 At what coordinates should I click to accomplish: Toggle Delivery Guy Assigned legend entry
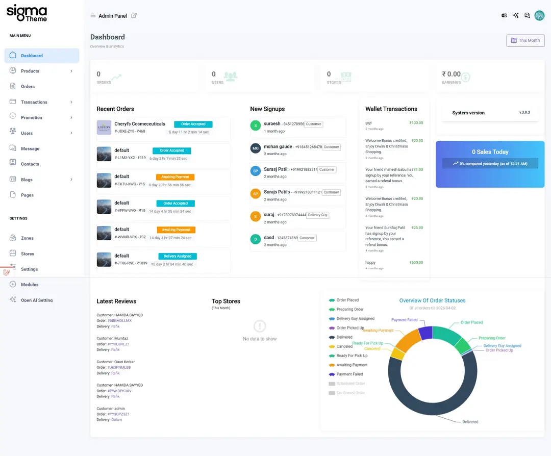(x=352, y=319)
